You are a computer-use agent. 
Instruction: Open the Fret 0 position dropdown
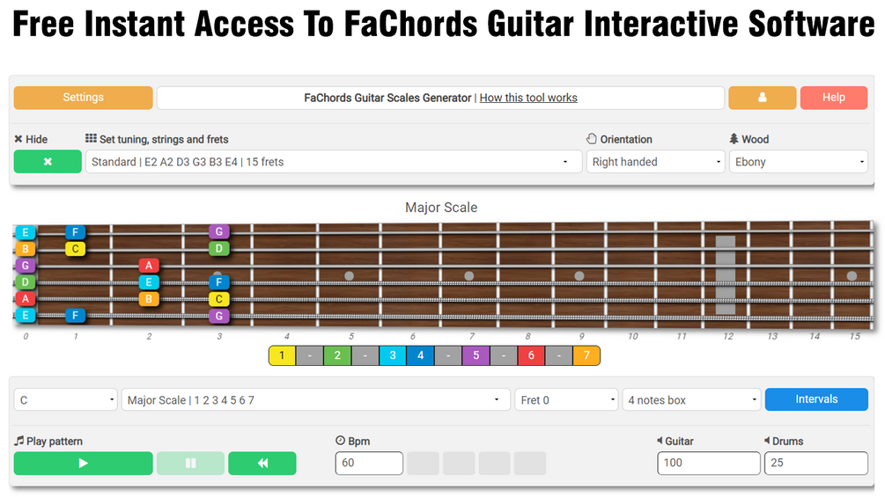coord(566,400)
